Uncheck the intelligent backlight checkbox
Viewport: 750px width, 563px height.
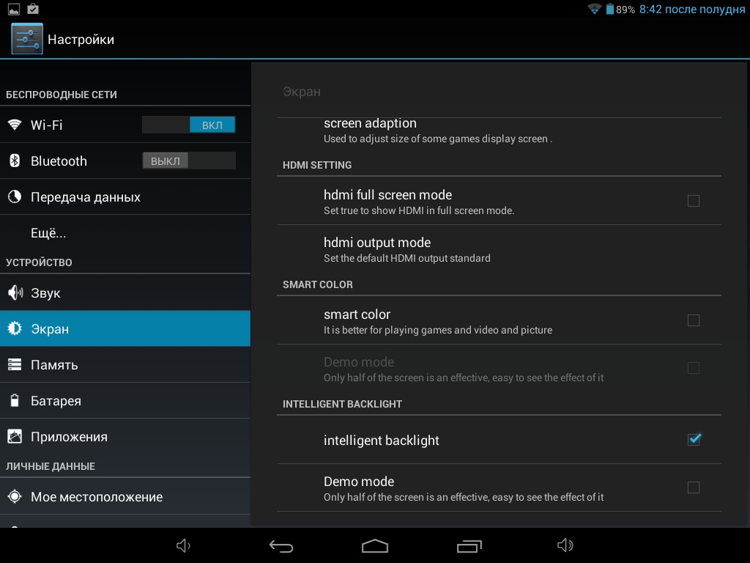coord(694,440)
